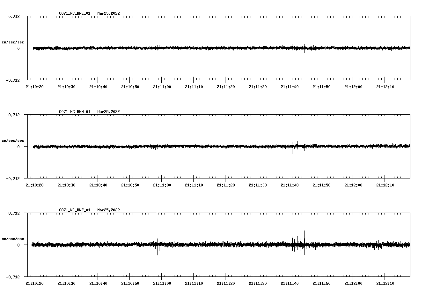Viewport: 433px width, 295px height.
Task: Click the zero baseline label of HNE plot
Action: point(18,48)
